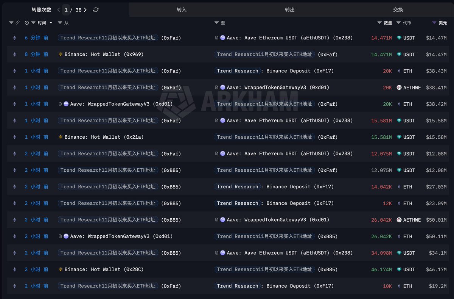Open Binance: Hot Wallet (0x21a) entity
The image size is (454, 299).
[104, 137]
